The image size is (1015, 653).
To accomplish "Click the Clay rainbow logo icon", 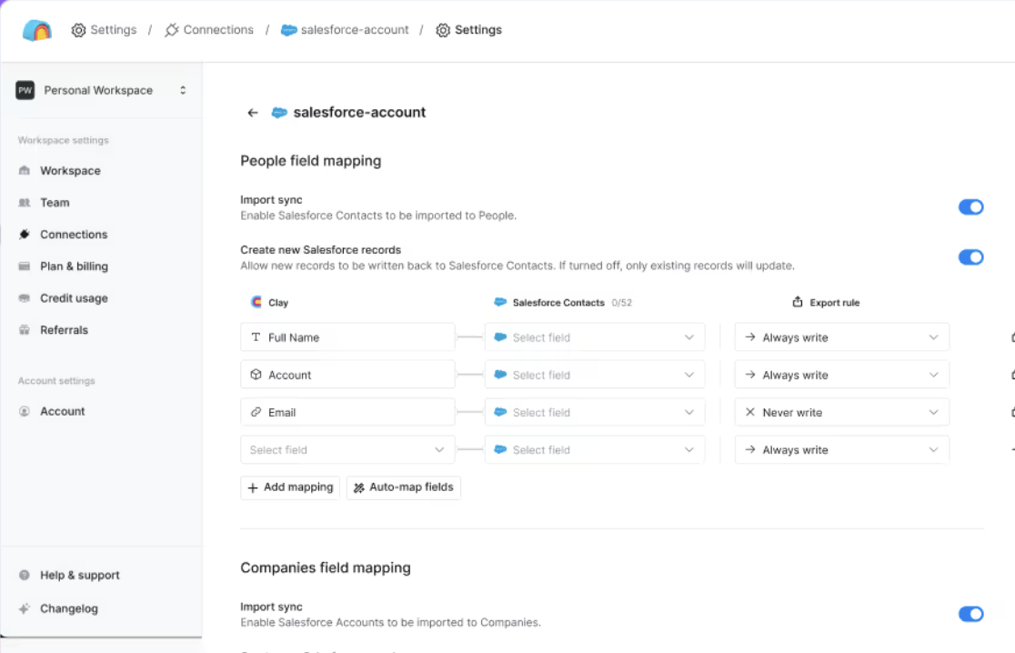I will coord(37,30).
